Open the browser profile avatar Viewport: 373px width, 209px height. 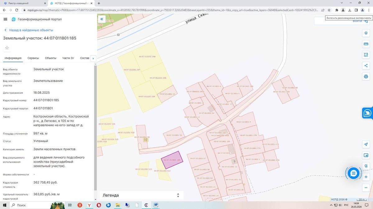(x=362, y=10)
